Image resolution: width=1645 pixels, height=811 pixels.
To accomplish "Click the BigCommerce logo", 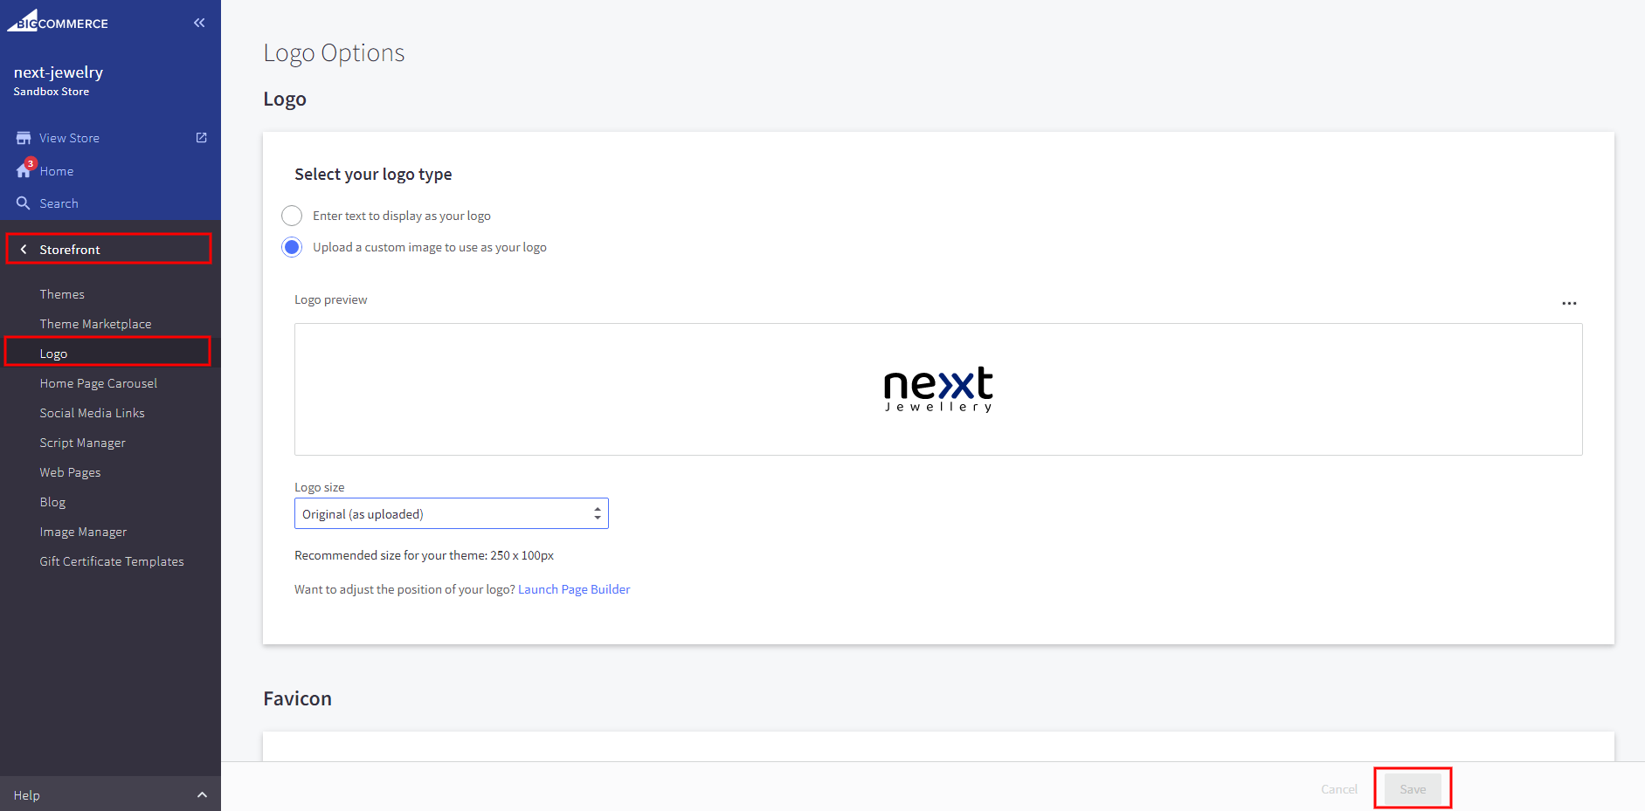I will (x=58, y=22).
